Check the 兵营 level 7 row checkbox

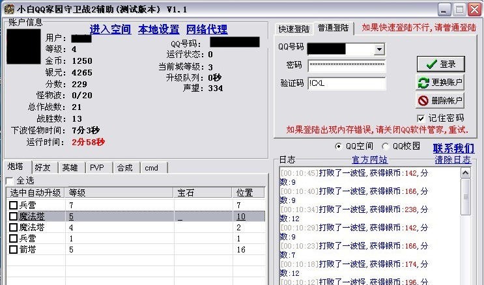(13, 205)
